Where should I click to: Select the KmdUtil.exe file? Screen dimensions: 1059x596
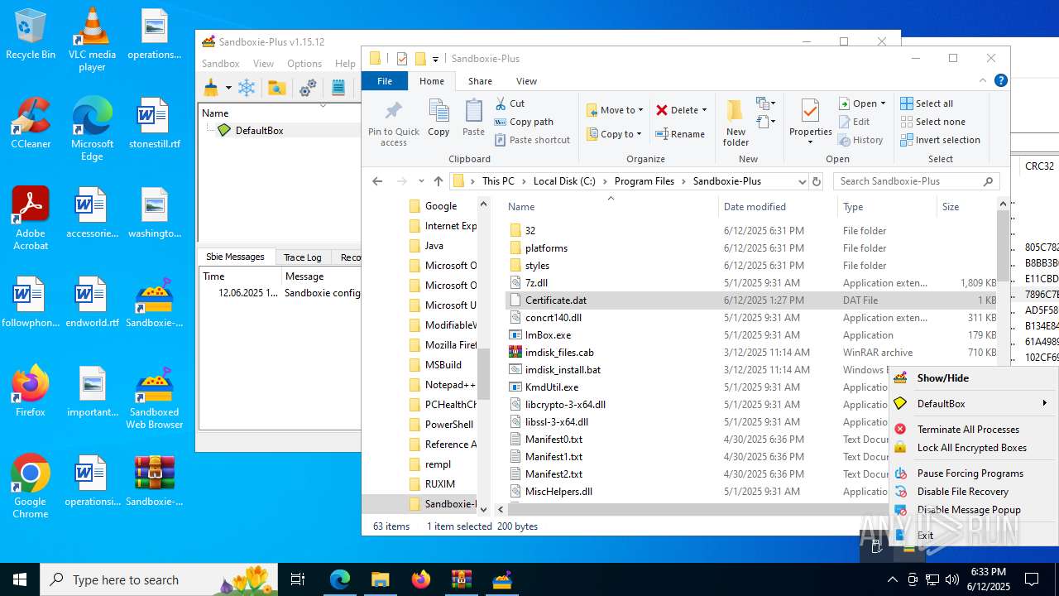[x=552, y=387]
